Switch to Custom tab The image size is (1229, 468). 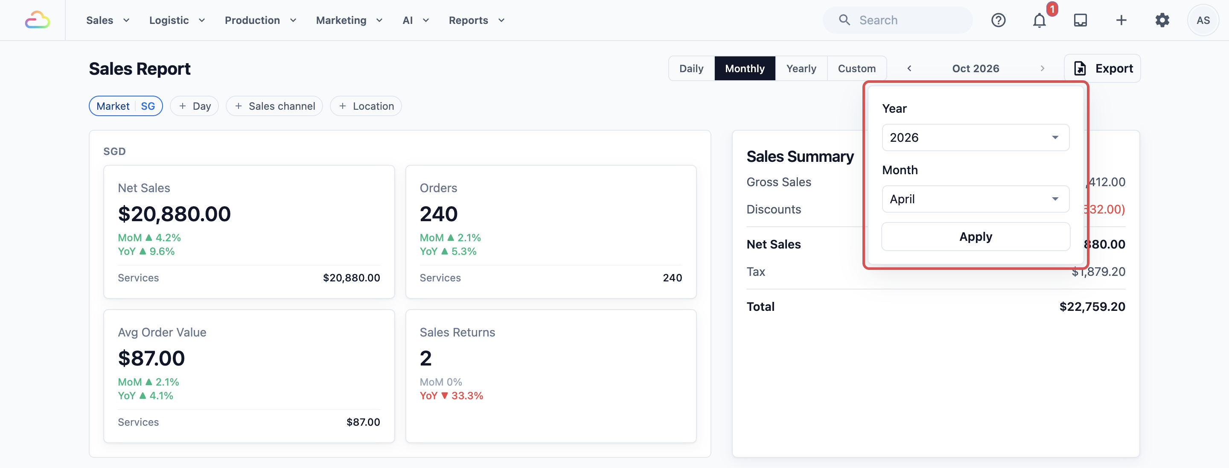[x=857, y=68]
